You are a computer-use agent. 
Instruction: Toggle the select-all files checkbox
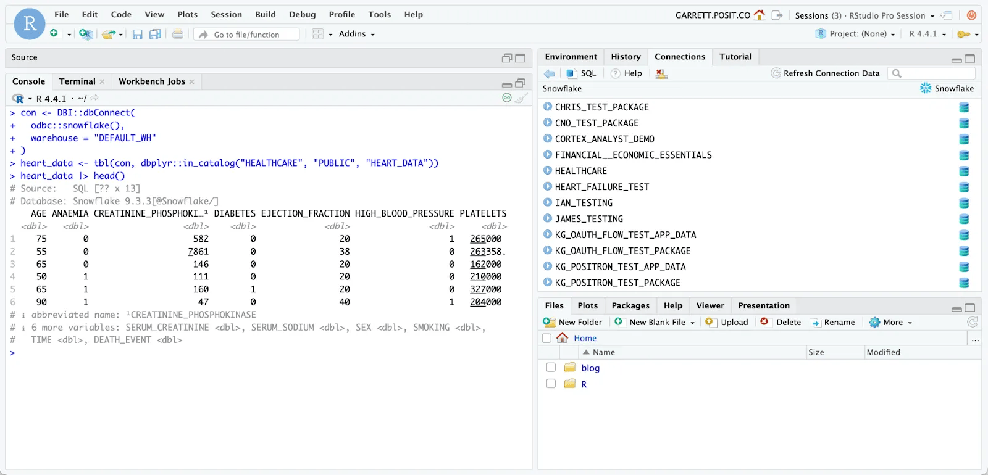(546, 338)
